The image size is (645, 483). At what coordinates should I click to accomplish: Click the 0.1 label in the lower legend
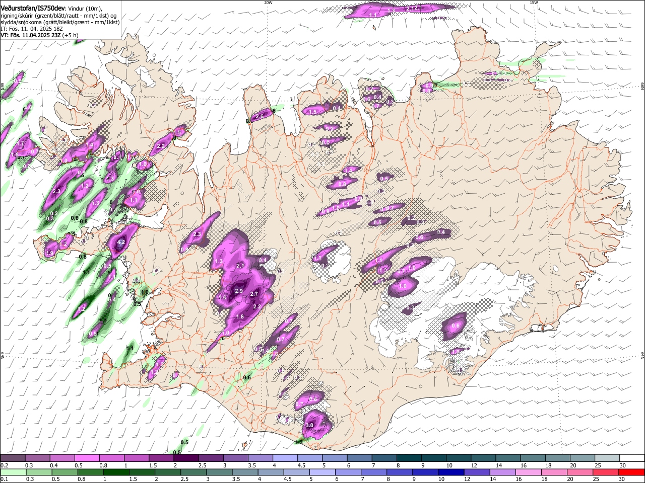[4, 479]
